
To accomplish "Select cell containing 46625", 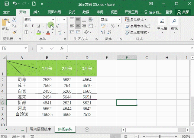I will pyautogui.click(x=47, y=114).
